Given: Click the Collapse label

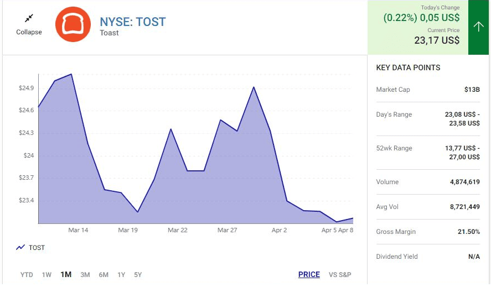Looking at the screenshot, I should [x=29, y=32].
